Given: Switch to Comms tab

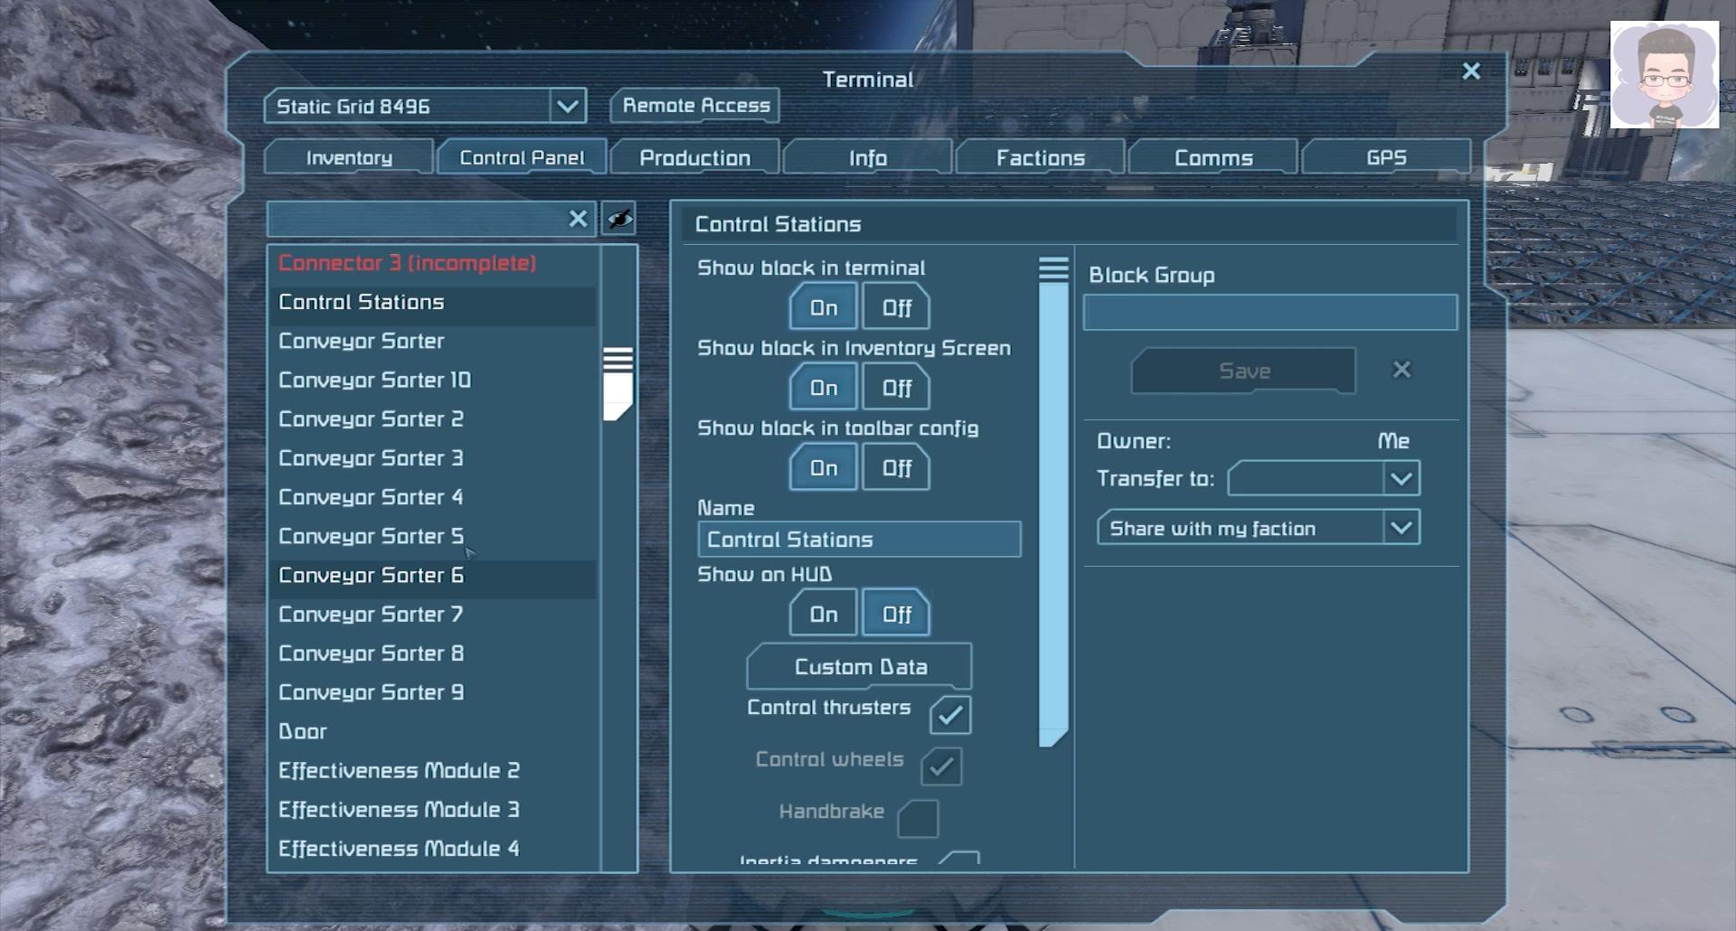Looking at the screenshot, I should coord(1213,157).
